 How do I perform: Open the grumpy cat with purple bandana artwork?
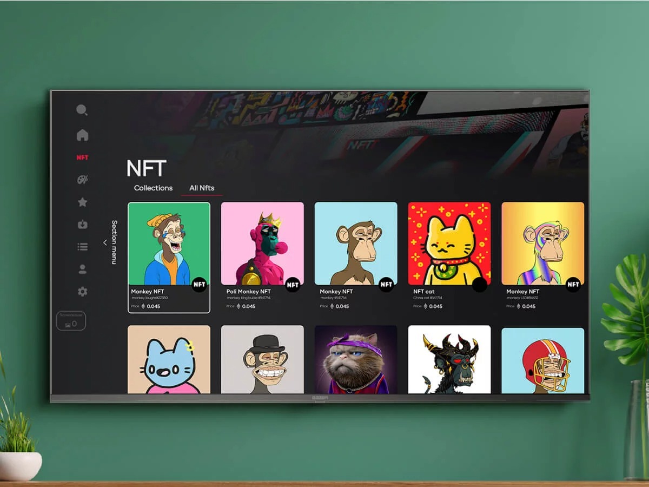[x=356, y=359]
